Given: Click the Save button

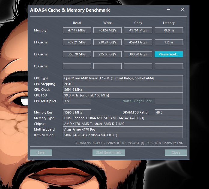Looking at the screenshot, I should click(x=41, y=152).
